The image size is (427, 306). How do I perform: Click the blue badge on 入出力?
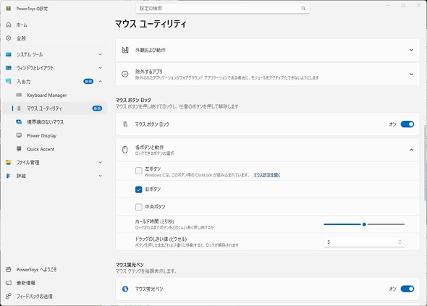pyautogui.click(x=88, y=81)
